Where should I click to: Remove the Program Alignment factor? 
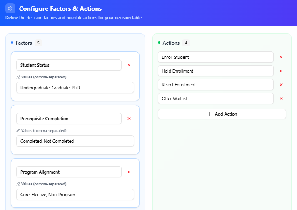(129, 172)
